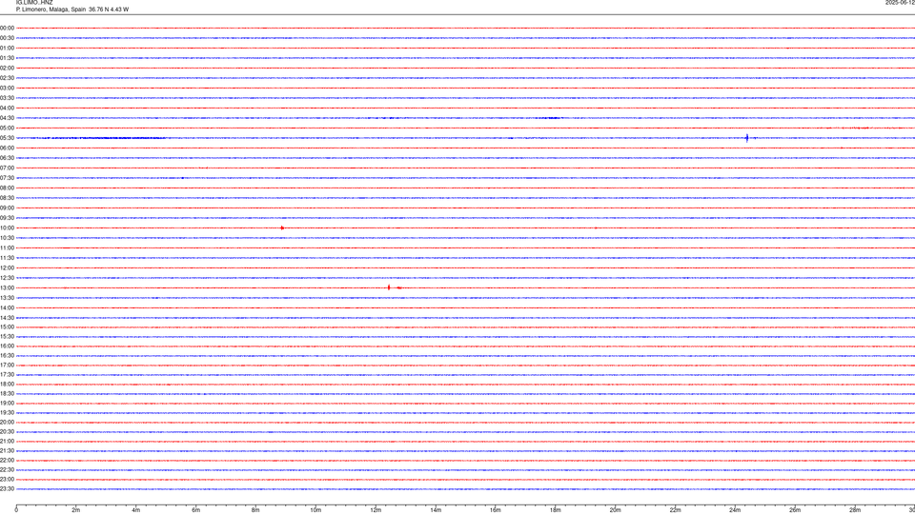Image resolution: width=915 pixels, height=514 pixels.
Task: Select the '03:30' row time label
Action: click(7, 98)
